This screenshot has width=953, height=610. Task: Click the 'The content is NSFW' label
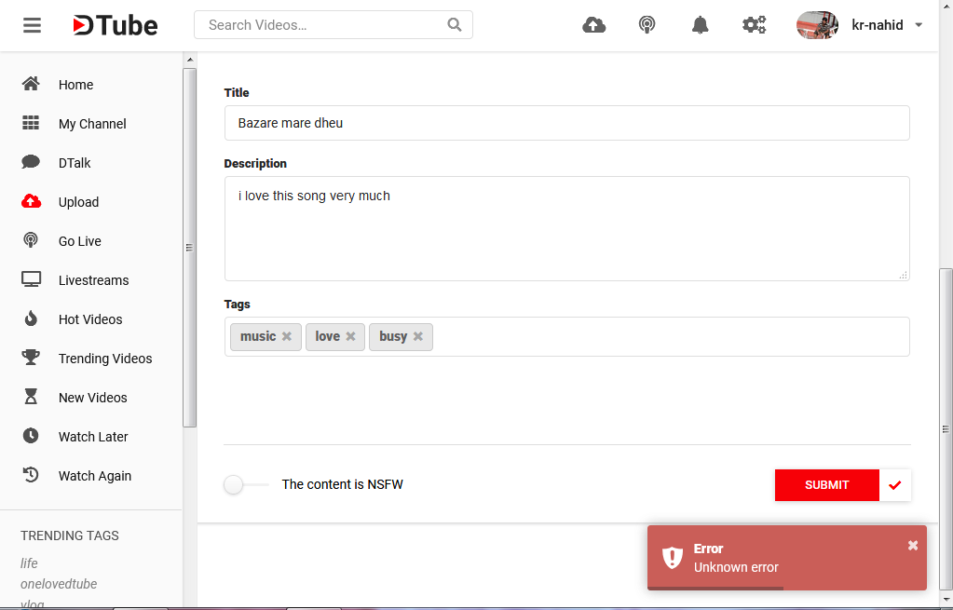[342, 484]
